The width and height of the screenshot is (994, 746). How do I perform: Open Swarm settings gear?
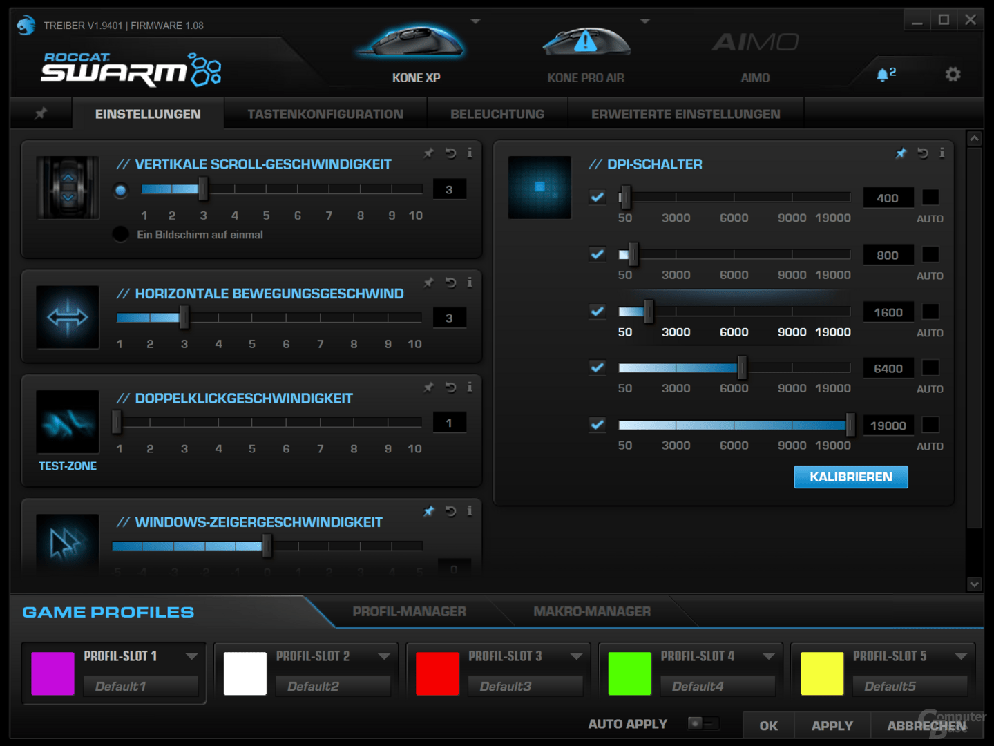953,74
